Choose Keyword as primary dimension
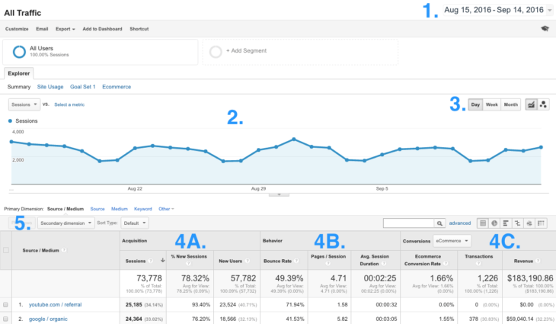556x324 pixels. [x=143, y=209]
